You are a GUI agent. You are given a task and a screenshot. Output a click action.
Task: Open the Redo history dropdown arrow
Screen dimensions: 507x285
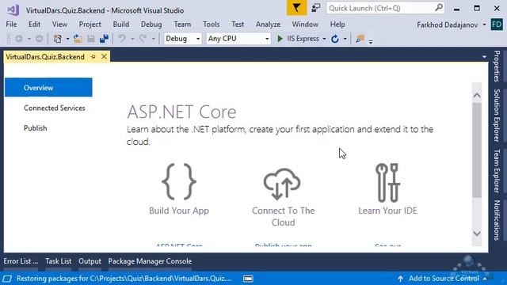point(153,39)
